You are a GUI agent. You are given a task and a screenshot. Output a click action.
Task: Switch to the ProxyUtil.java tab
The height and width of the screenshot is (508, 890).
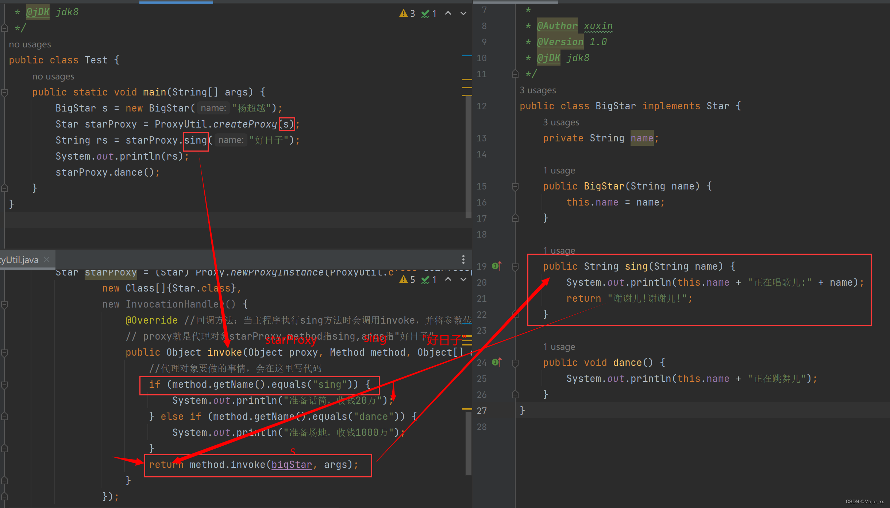tap(20, 260)
